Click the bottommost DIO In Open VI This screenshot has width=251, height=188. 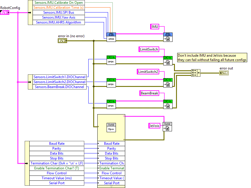(111, 104)
